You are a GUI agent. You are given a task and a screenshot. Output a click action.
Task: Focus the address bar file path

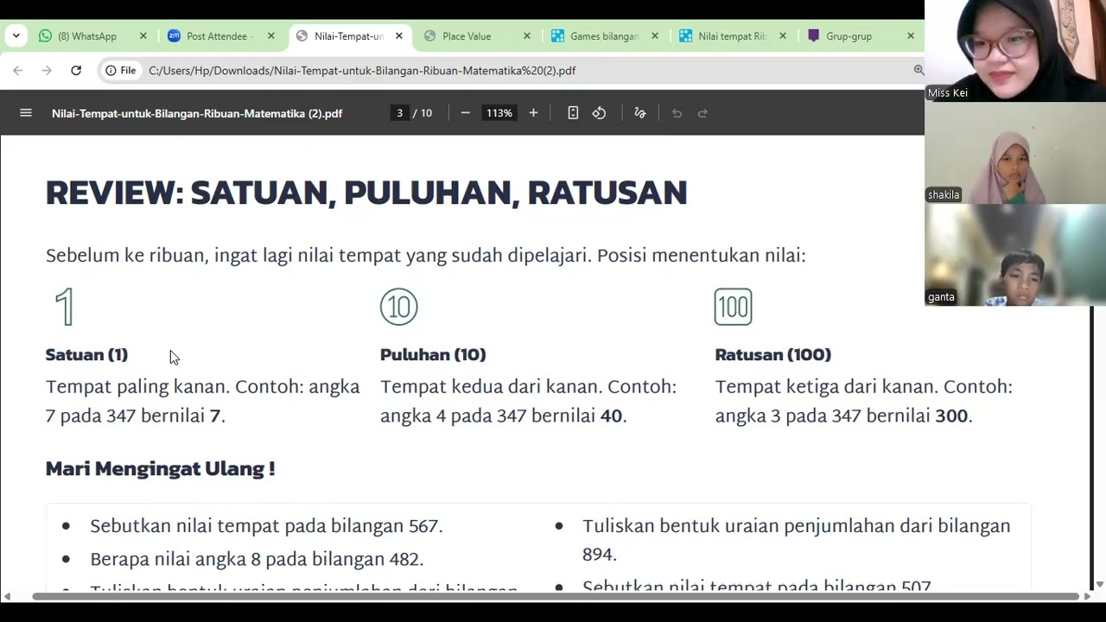(x=362, y=71)
